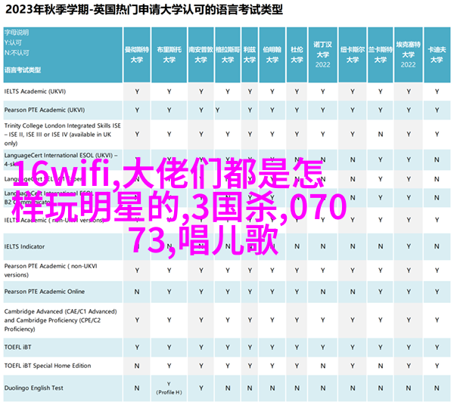The height and width of the screenshot is (405, 454).
Task: Click the IELTS Academic (UKVI) row label
Action: tap(35, 91)
